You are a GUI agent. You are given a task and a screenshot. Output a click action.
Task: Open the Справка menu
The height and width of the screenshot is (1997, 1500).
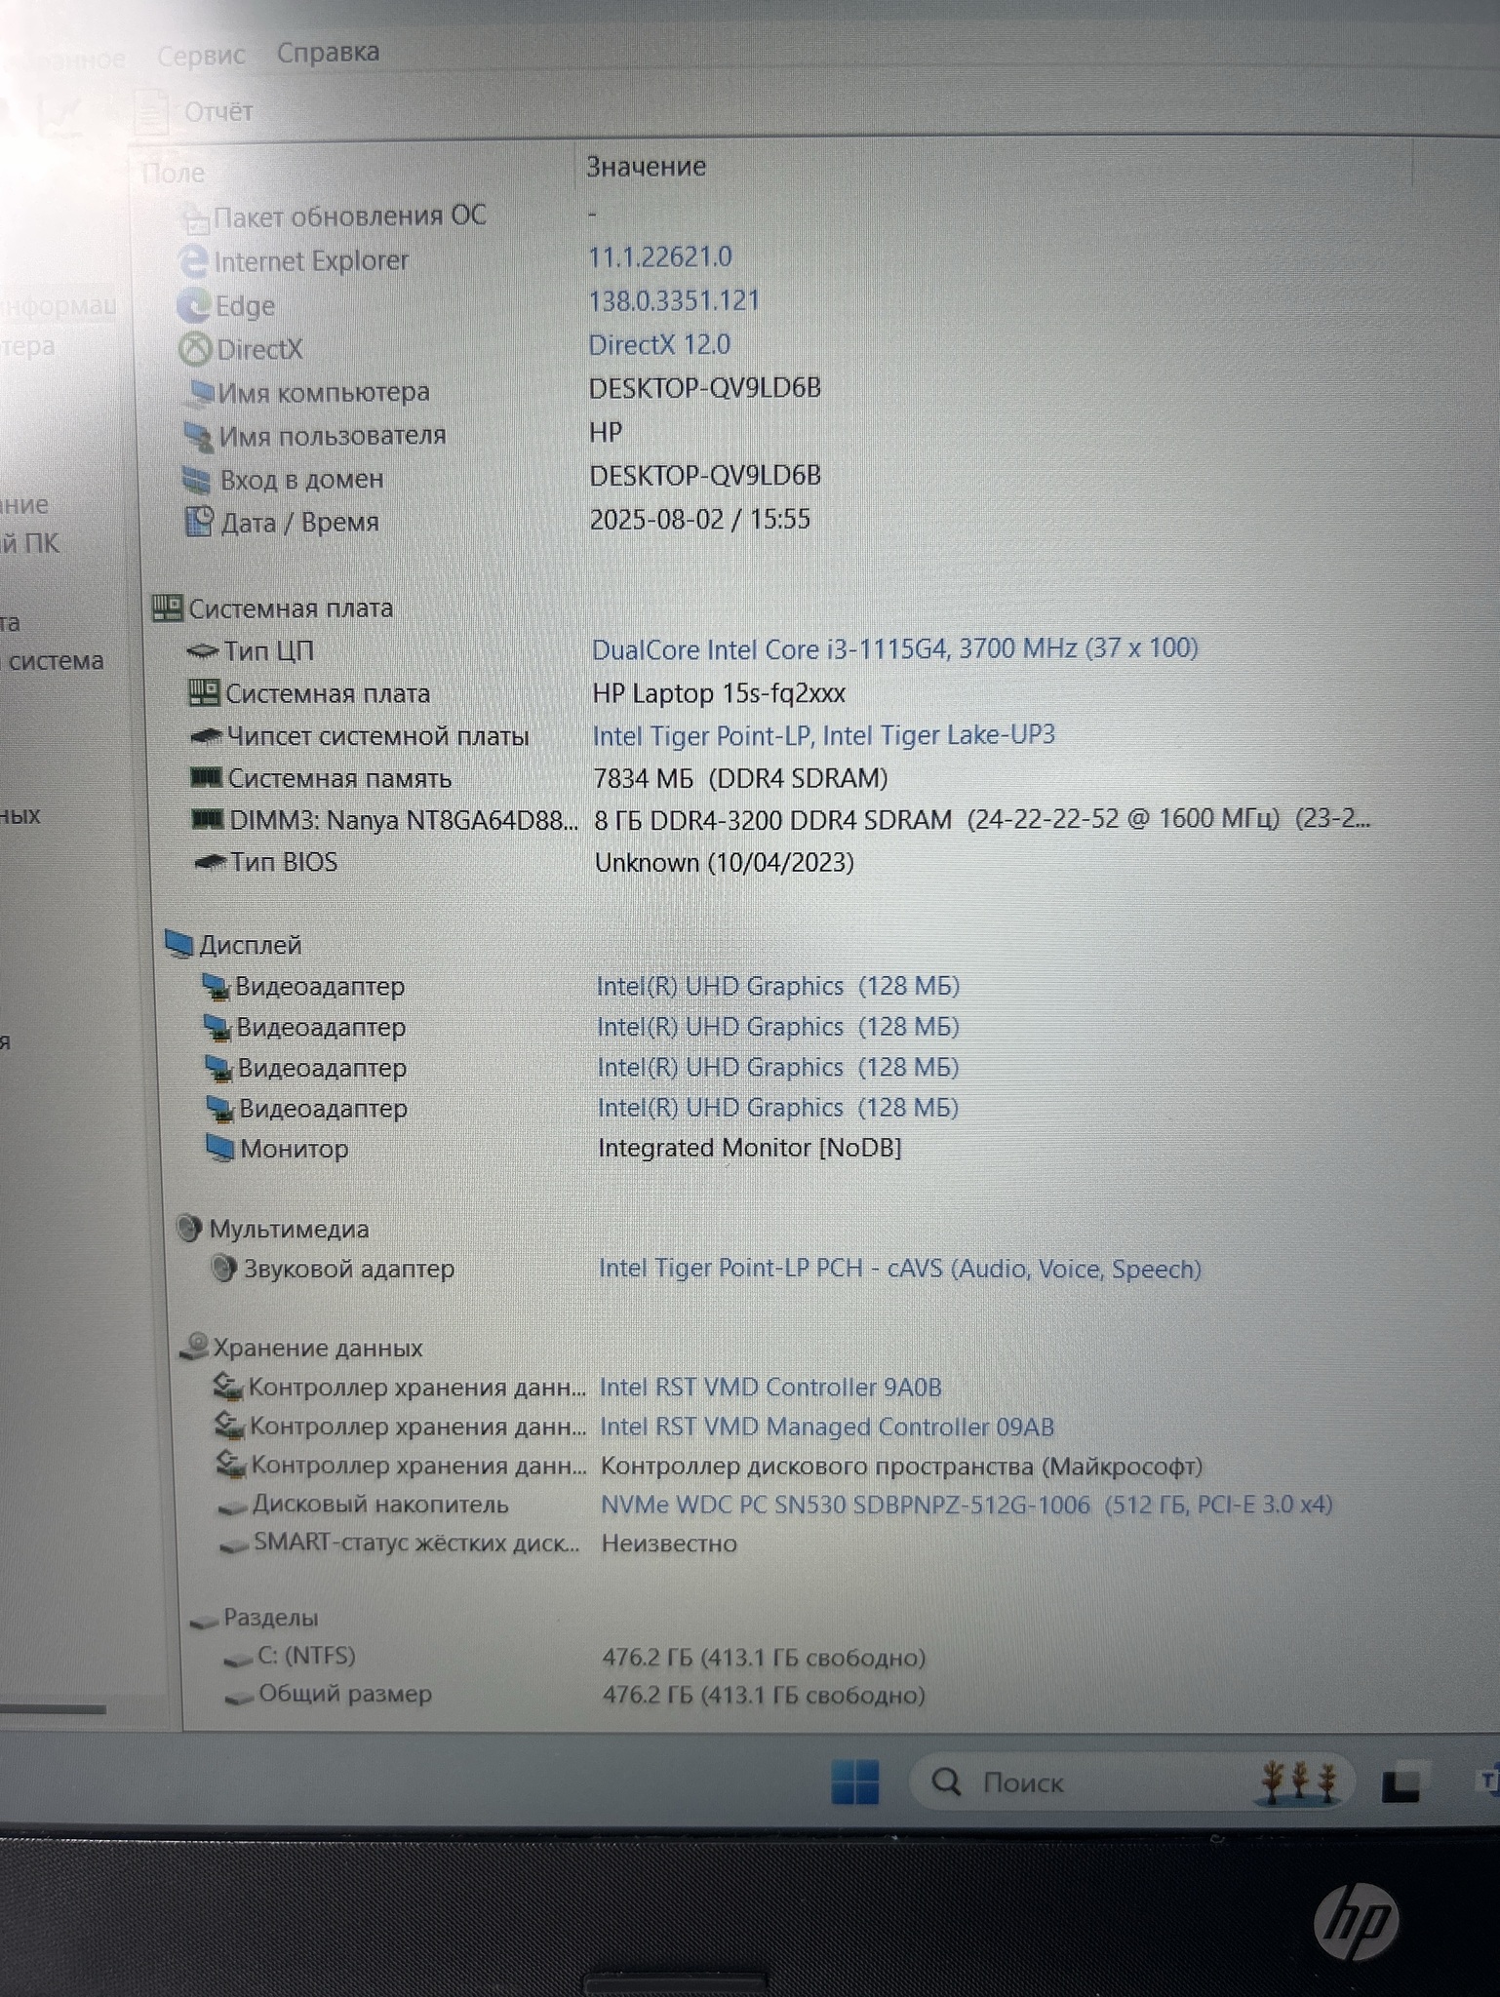click(328, 52)
